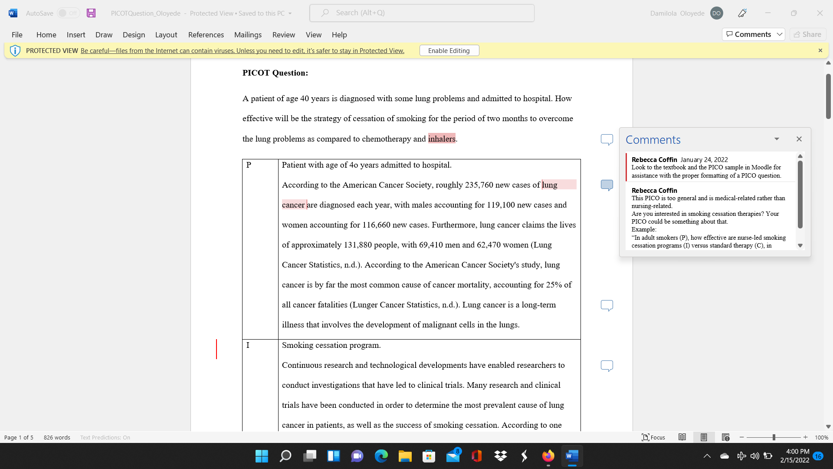This screenshot has height=469, width=833.
Task: Switch to Read Mode view icon
Action: [x=682, y=437]
